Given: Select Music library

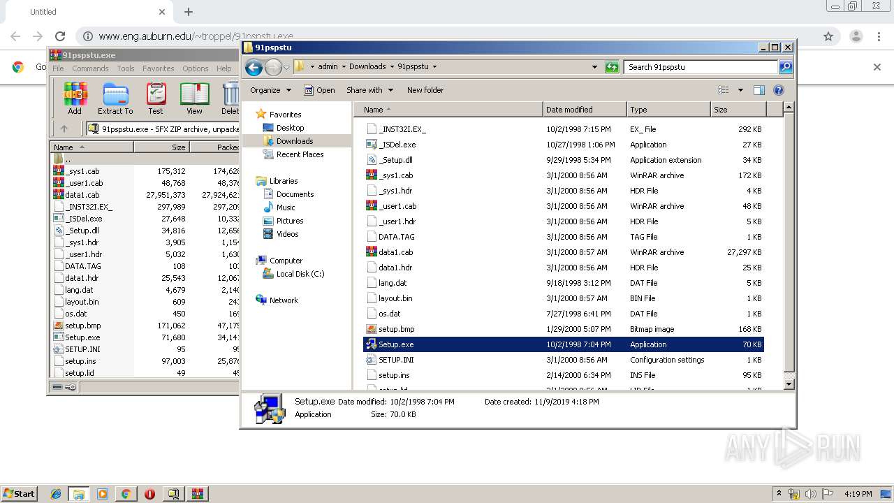Looking at the screenshot, I should pyautogui.click(x=286, y=207).
